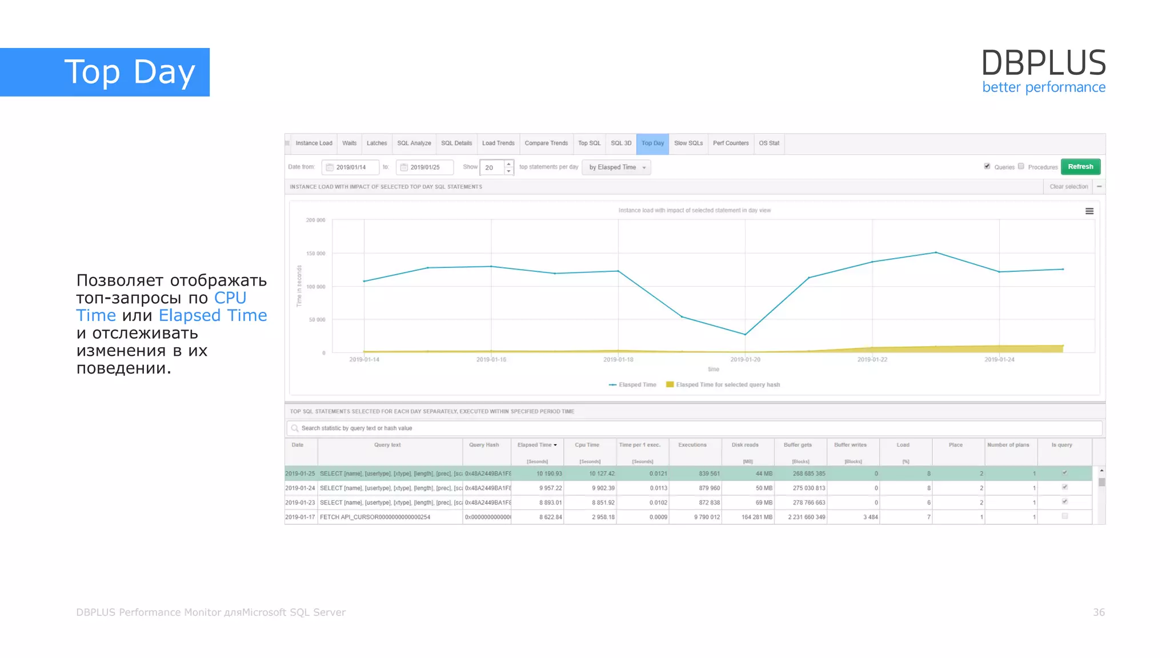Viewport: 1170px width, 658px height.
Task: Enable the Procedures checkbox
Action: click(x=1021, y=166)
